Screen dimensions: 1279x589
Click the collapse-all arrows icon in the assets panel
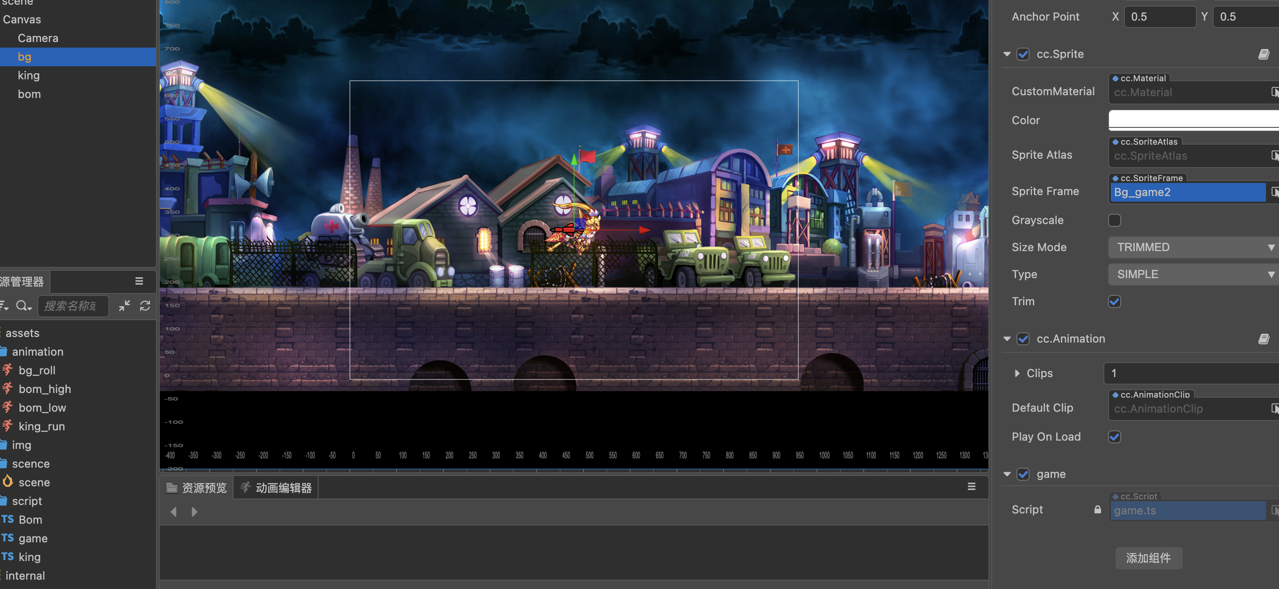(x=124, y=306)
